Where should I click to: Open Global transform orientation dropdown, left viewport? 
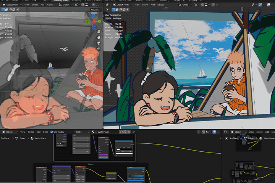[66, 5]
